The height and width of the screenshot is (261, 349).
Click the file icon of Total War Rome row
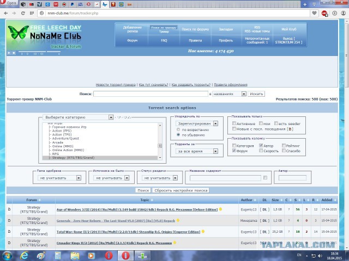coord(9,232)
